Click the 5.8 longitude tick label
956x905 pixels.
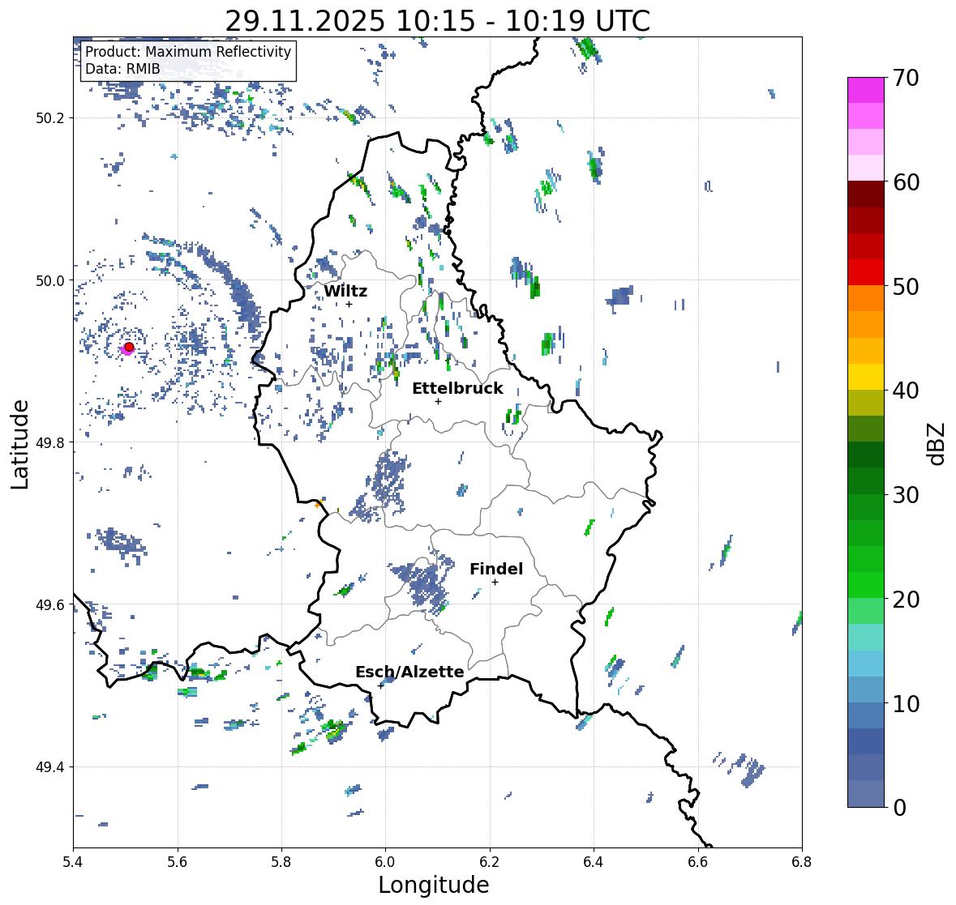281,862
